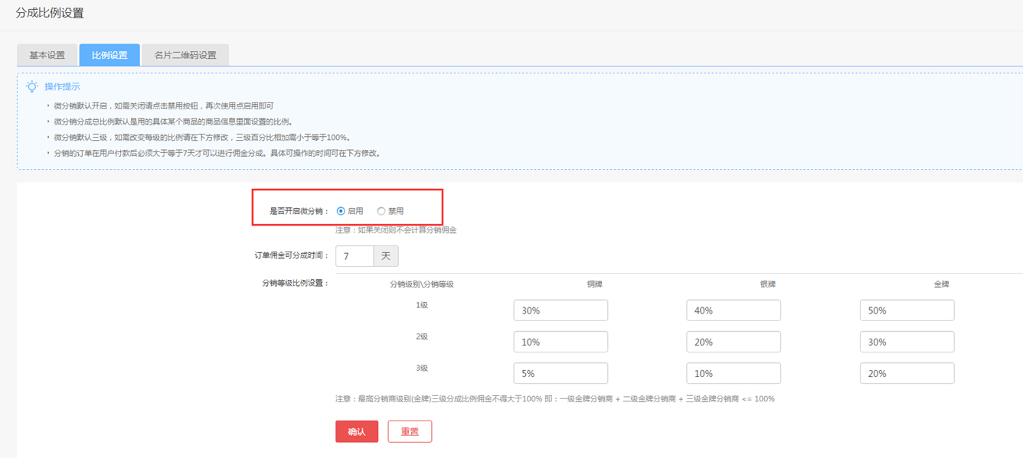The height and width of the screenshot is (458, 1023).
Task: Click the 银牌 2级 percentage field (20%)
Action: click(734, 342)
